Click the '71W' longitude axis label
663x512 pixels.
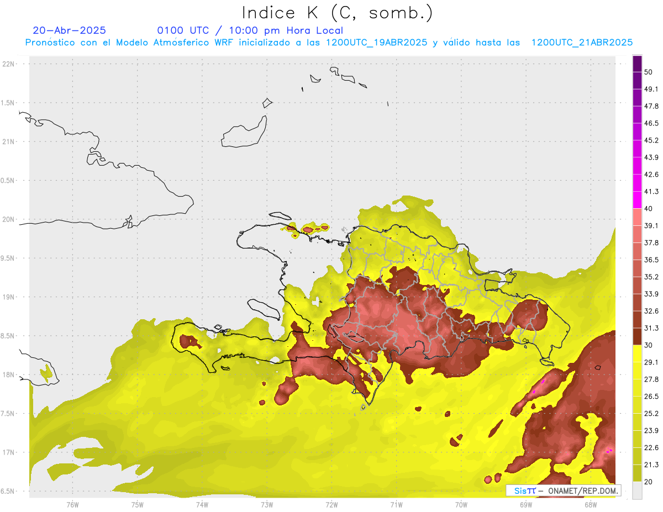point(396,504)
